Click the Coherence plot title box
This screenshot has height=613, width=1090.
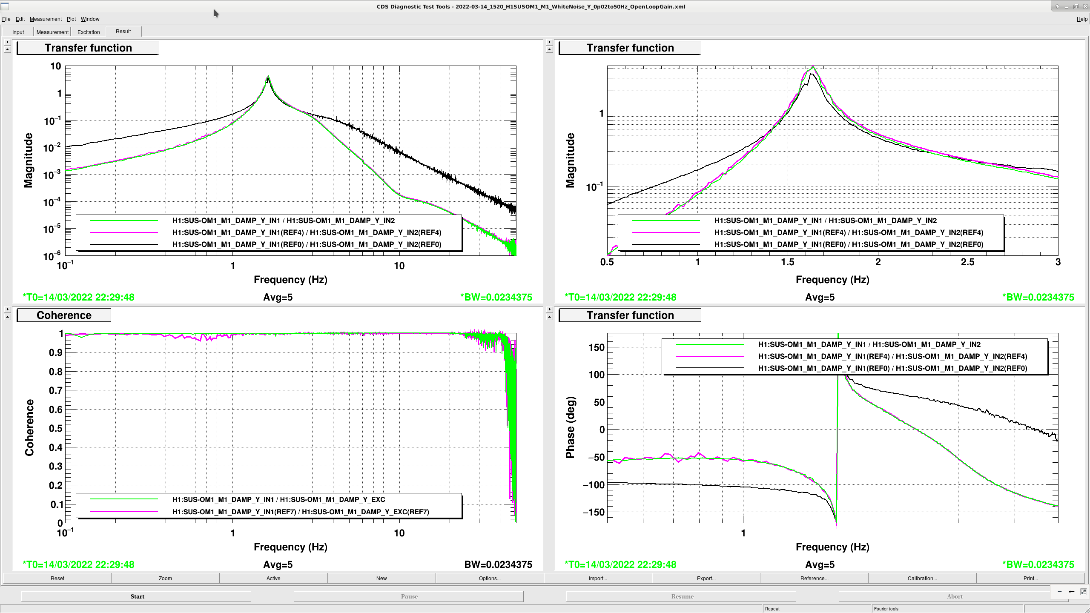(x=64, y=315)
